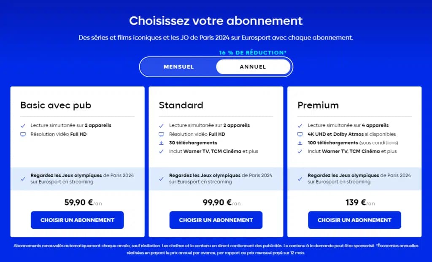Click the 4K UHD monitor icon in Premium

click(x=301, y=134)
